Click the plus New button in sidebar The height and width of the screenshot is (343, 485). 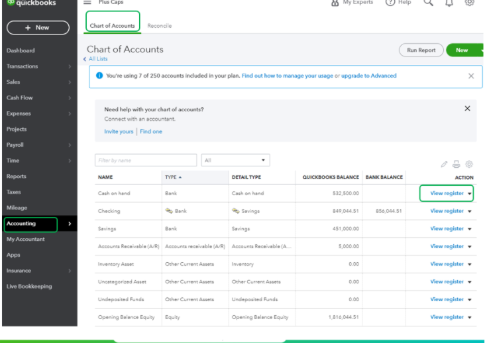pyautogui.click(x=38, y=28)
